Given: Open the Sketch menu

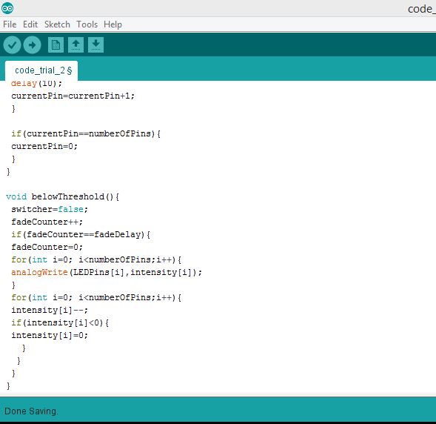Looking at the screenshot, I should click(x=57, y=24).
